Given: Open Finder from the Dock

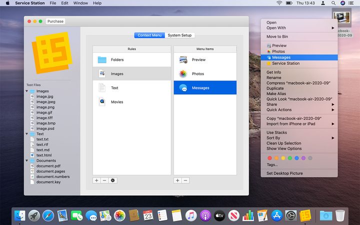Looking at the screenshot, I should pyautogui.click(x=20, y=215).
